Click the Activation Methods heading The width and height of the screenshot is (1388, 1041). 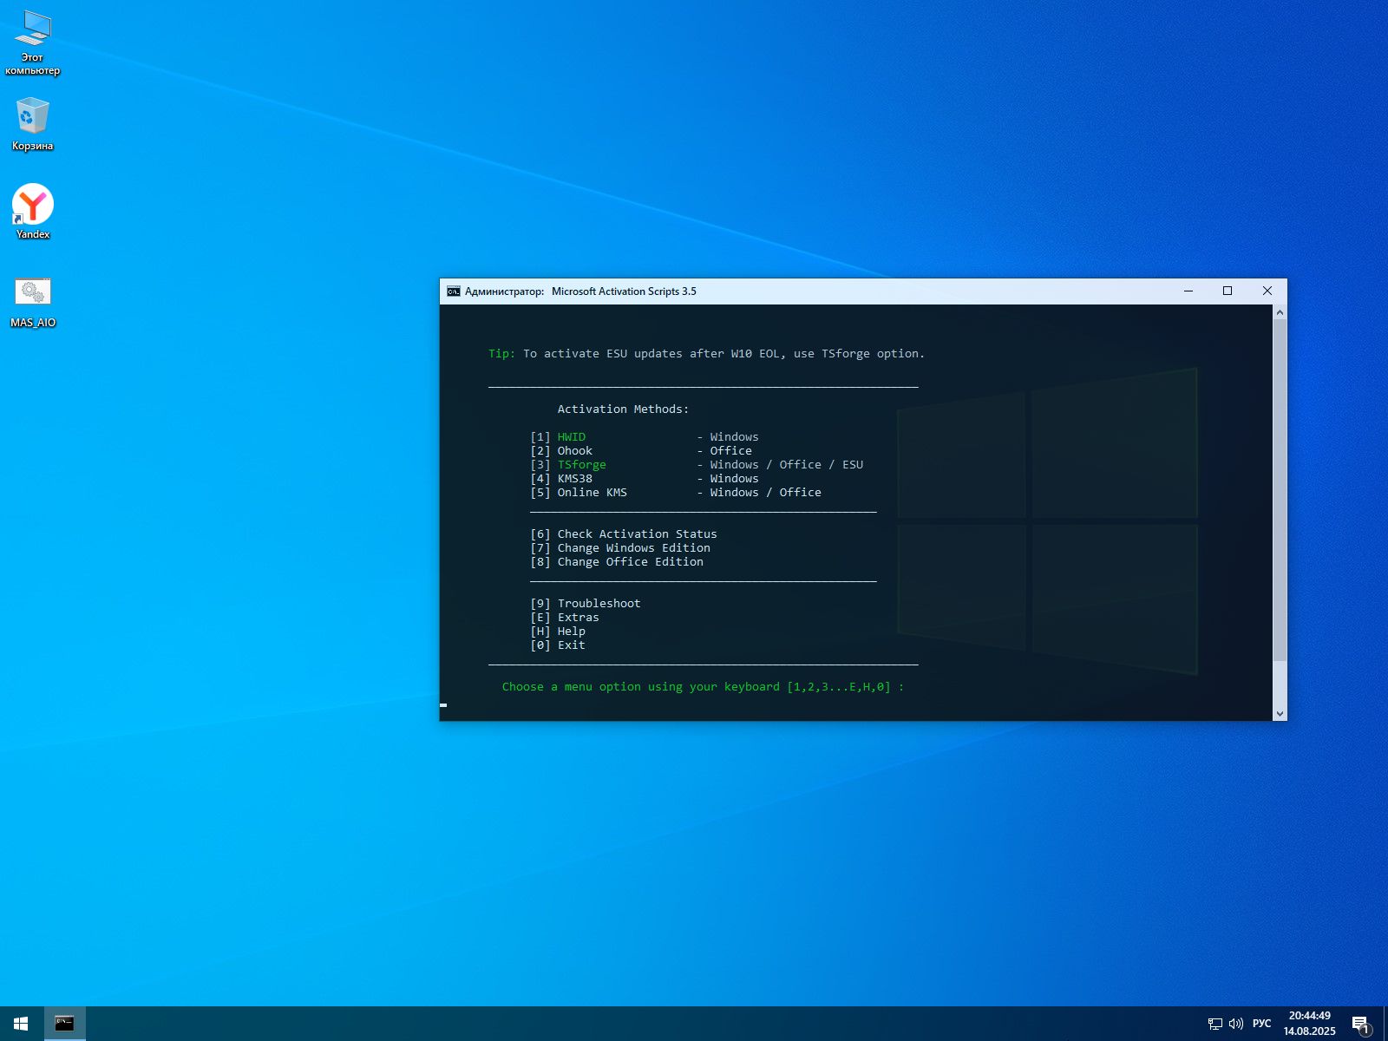click(623, 409)
